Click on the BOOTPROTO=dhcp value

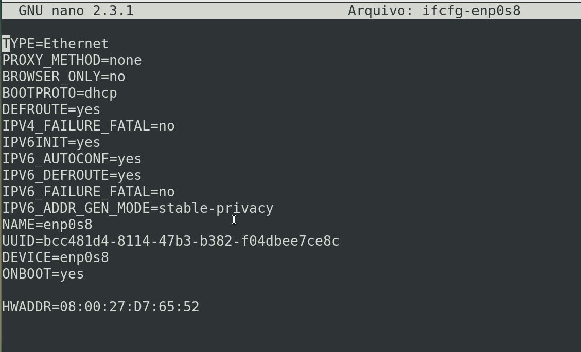pos(101,93)
